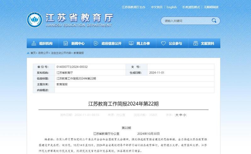The height and width of the screenshot is (154, 251).
Task: Click the 网上办事 monitor icon
Action: coord(131,43)
